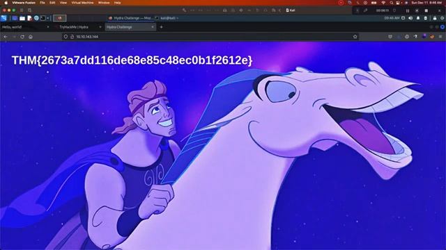
Task: Close the Hydra Challenge tab
Action: pos(153,27)
